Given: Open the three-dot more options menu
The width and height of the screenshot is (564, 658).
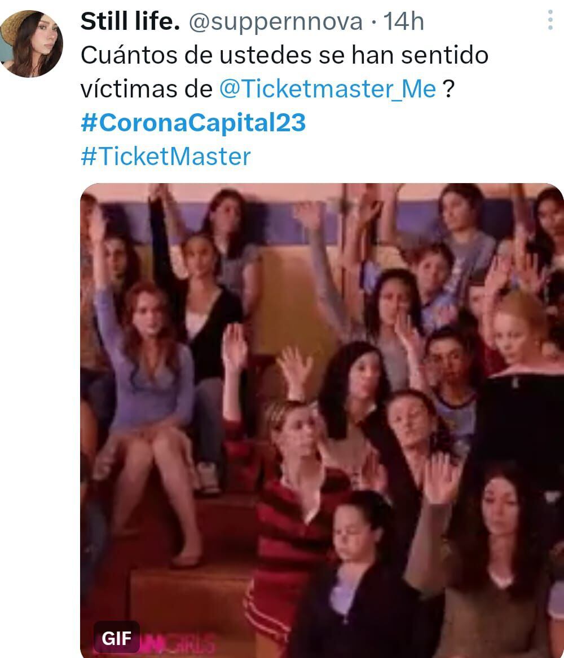Looking at the screenshot, I should [550, 20].
